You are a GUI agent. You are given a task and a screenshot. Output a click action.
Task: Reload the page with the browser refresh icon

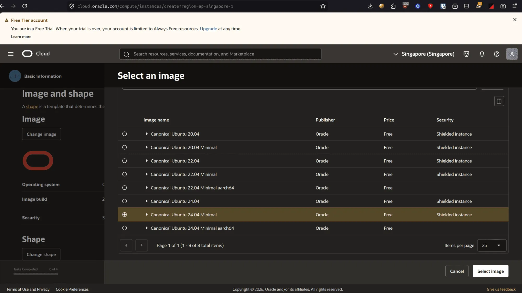(25, 6)
